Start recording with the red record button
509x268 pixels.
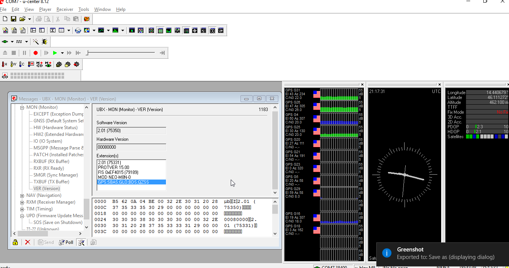pos(35,53)
